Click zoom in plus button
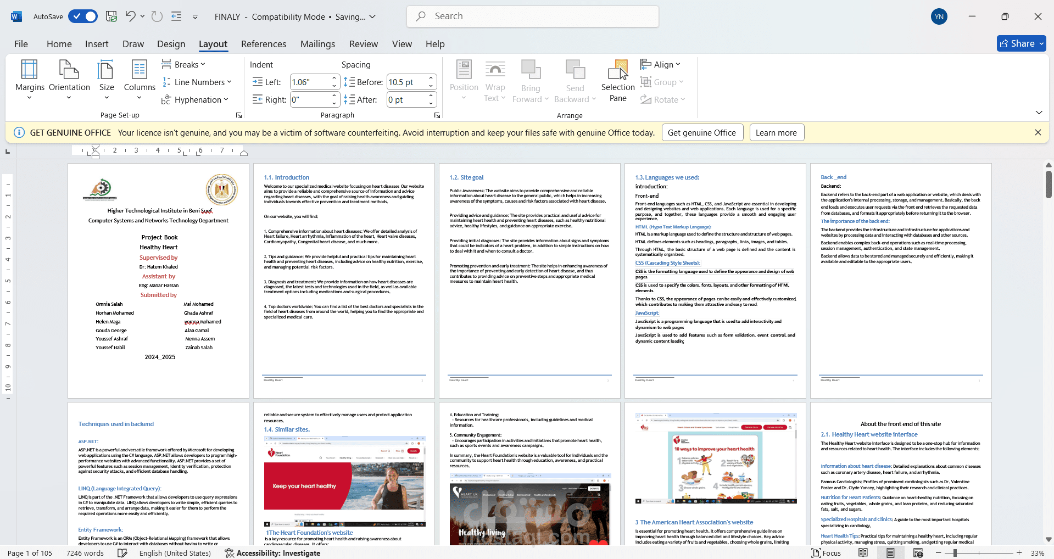1054x559 pixels. click(x=1019, y=553)
